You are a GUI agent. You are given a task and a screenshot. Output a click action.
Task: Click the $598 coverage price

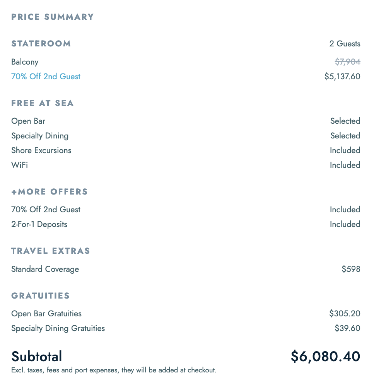[351, 269]
